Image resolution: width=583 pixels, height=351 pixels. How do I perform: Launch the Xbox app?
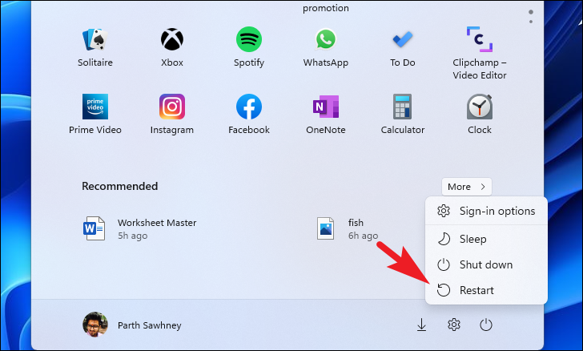tap(171, 47)
